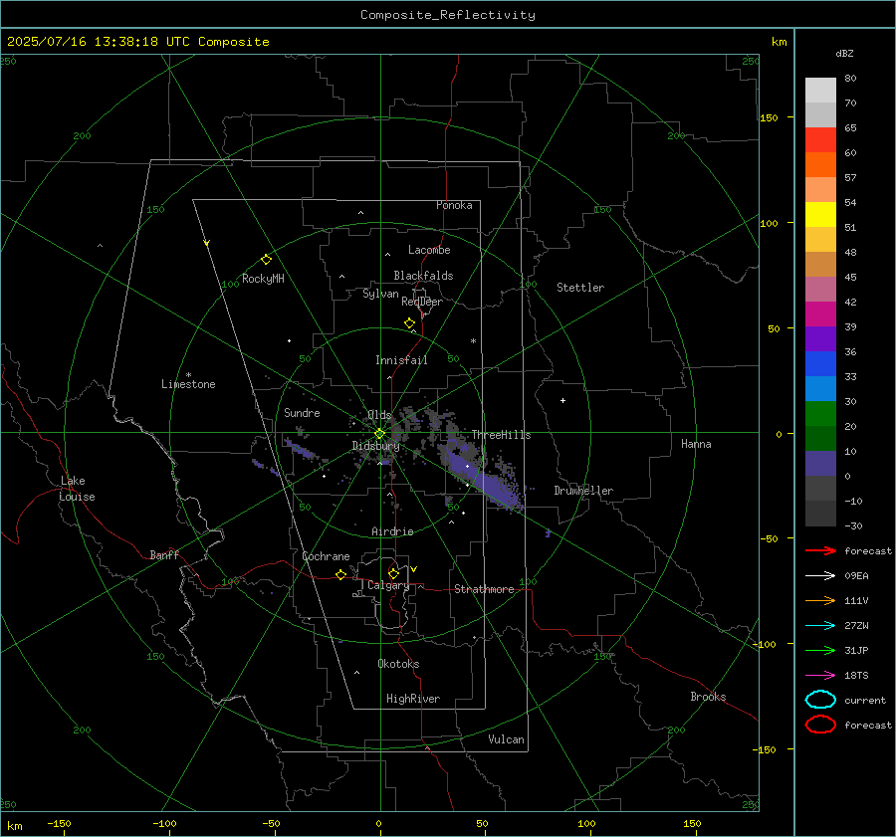Click the Blackfalds town label
The image size is (896, 837).
423,276
